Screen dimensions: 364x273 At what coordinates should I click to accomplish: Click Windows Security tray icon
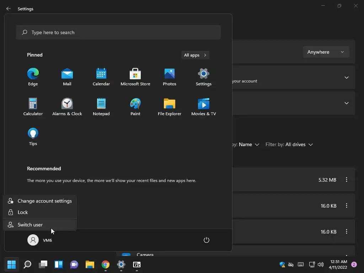(x=282, y=264)
